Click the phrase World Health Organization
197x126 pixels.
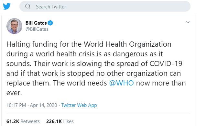pos(127,44)
